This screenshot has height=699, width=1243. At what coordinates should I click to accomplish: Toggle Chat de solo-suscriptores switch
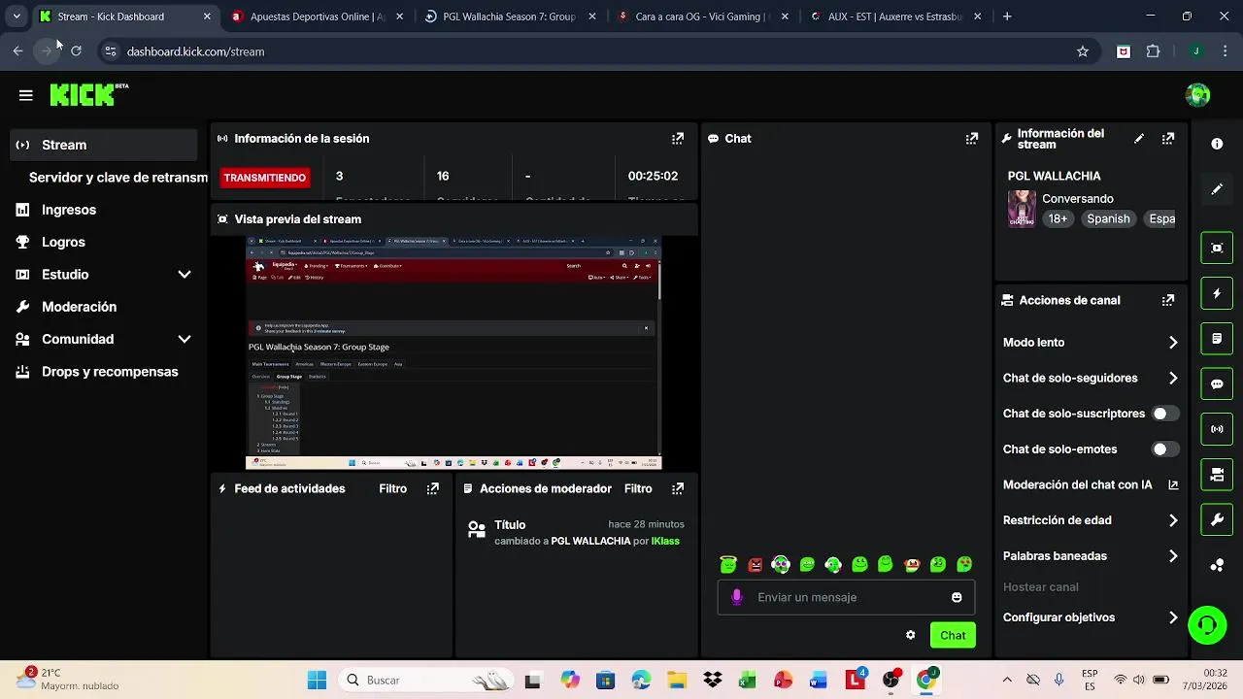(x=1164, y=414)
